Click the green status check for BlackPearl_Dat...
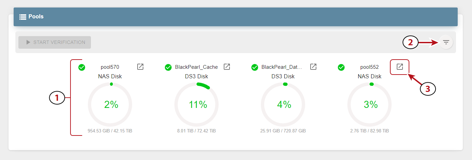472x160 pixels. 255,67
